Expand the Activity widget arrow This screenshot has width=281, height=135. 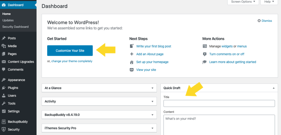tap(152, 101)
